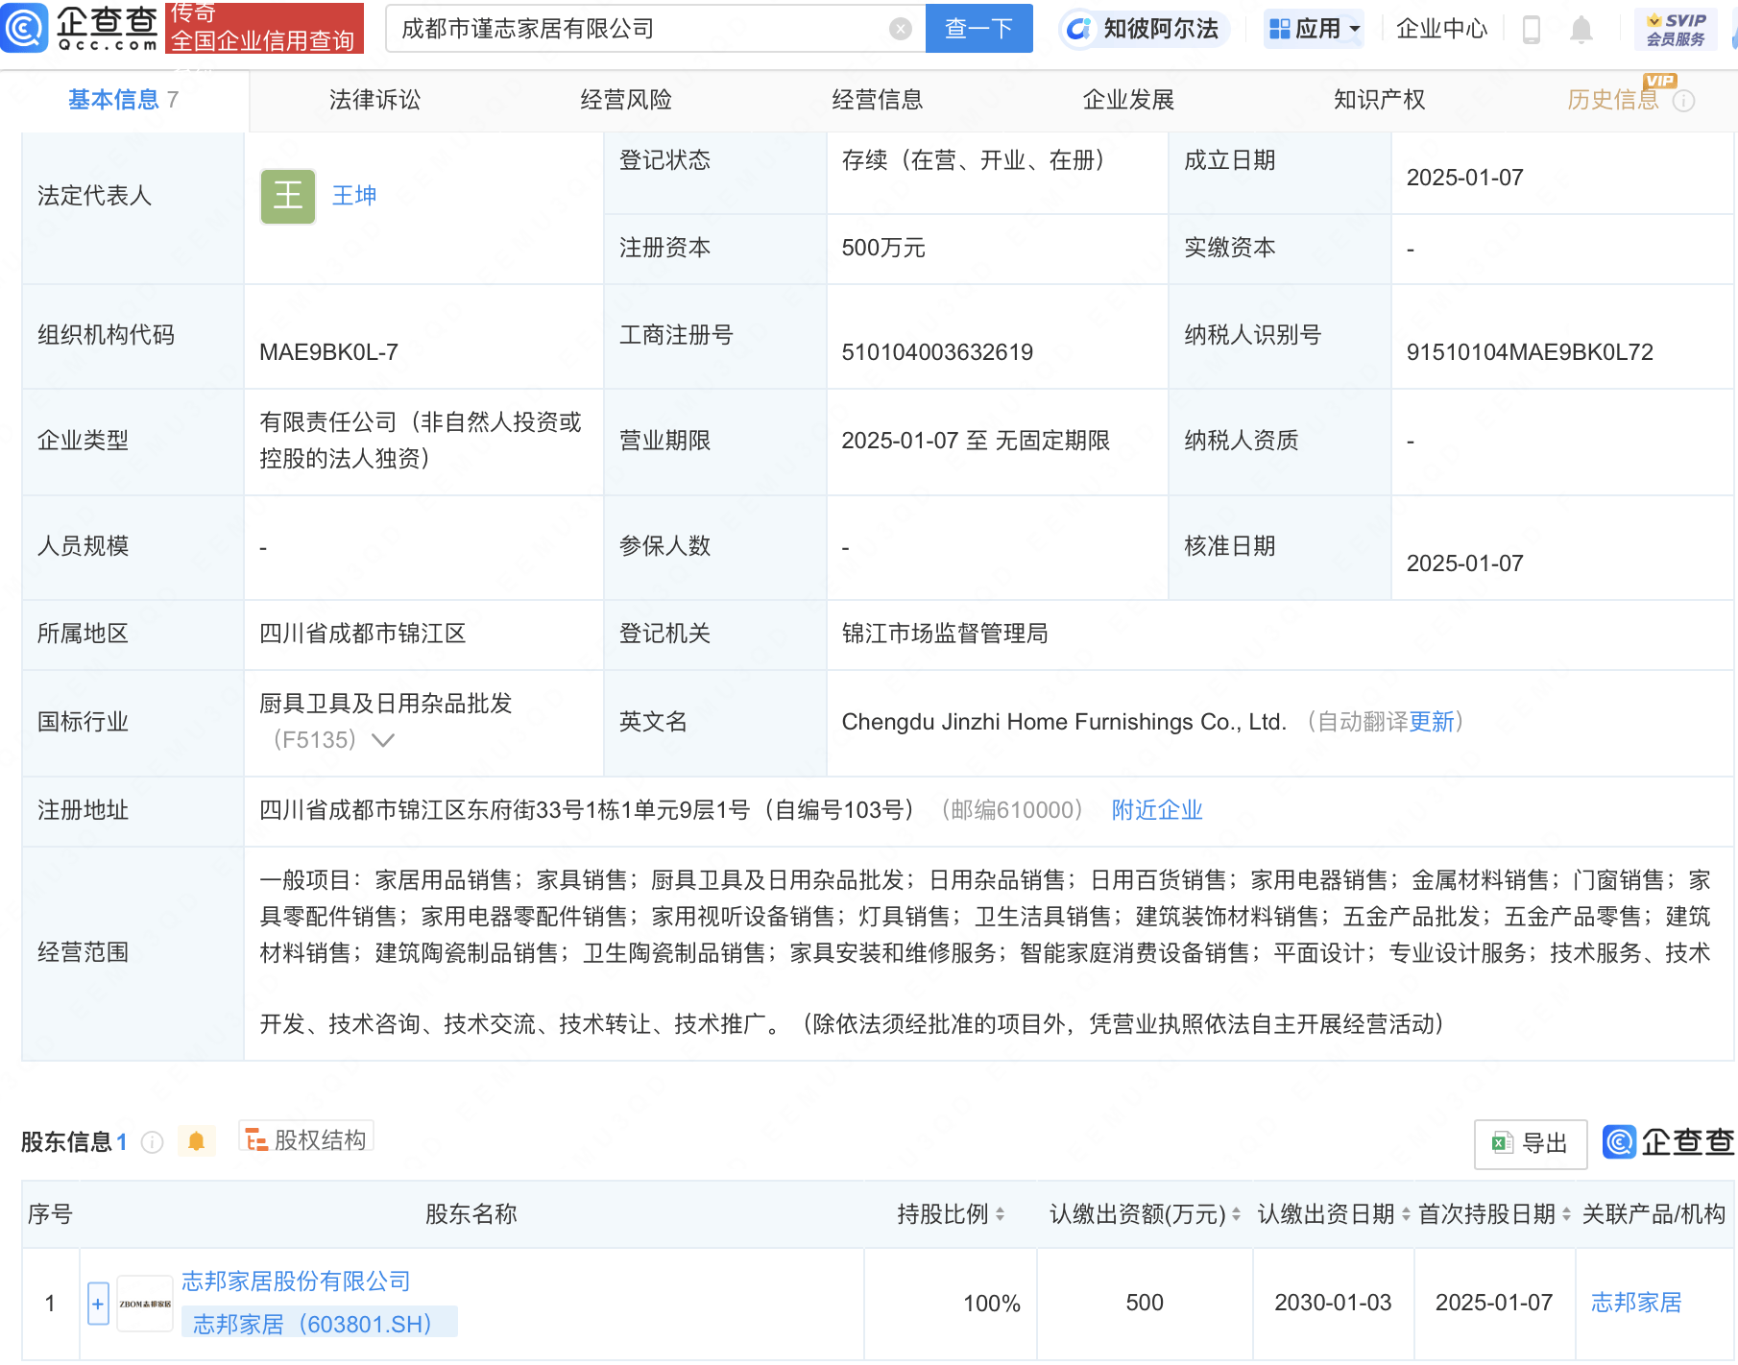The width and height of the screenshot is (1738, 1365).
Task: Enable monitoring via bell icon next to 股东信息
Action: pyautogui.click(x=197, y=1140)
